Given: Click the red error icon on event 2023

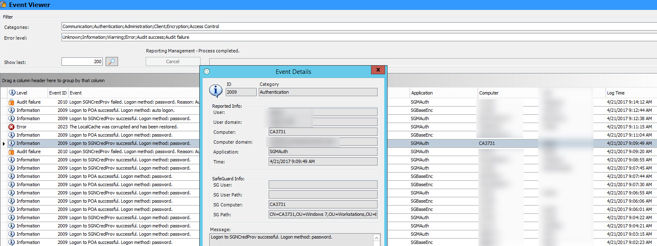Looking at the screenshot, I should point(12,127).
